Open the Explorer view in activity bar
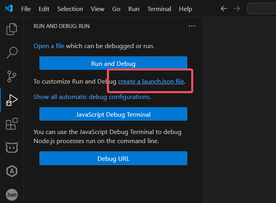Viewport: 276px width, 203px height. pyautogui.click(x=12, y=29)
